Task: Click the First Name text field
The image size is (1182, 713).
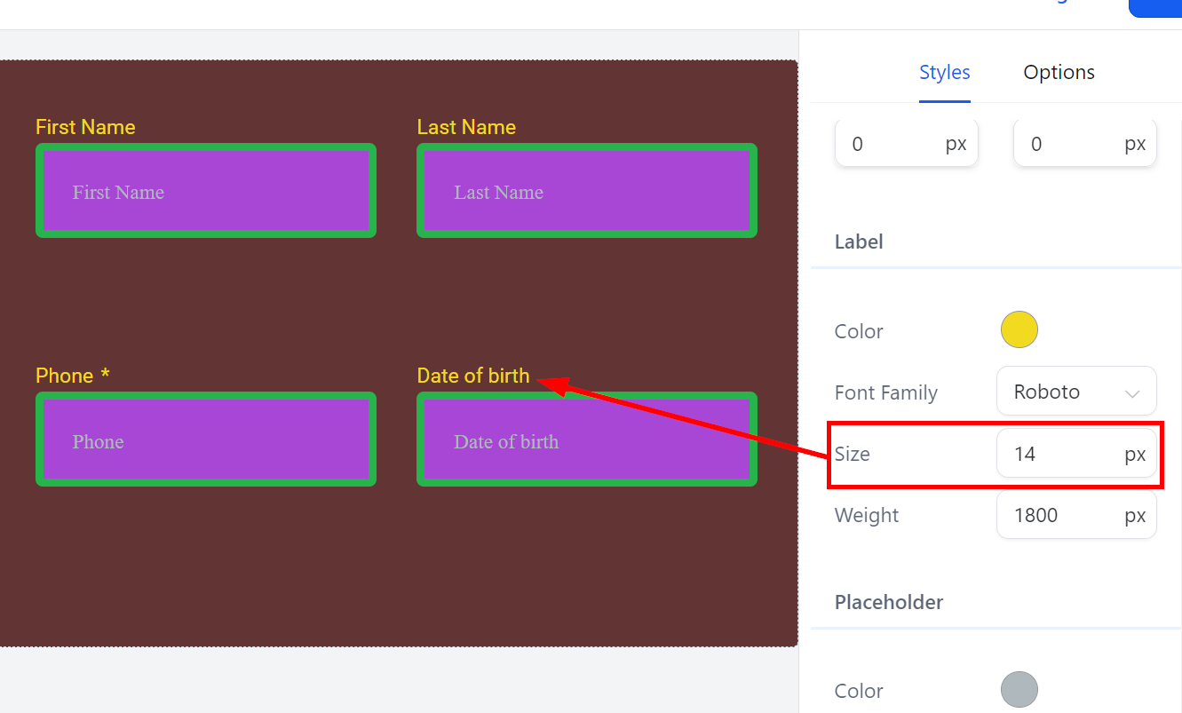Action: [206, 192]
